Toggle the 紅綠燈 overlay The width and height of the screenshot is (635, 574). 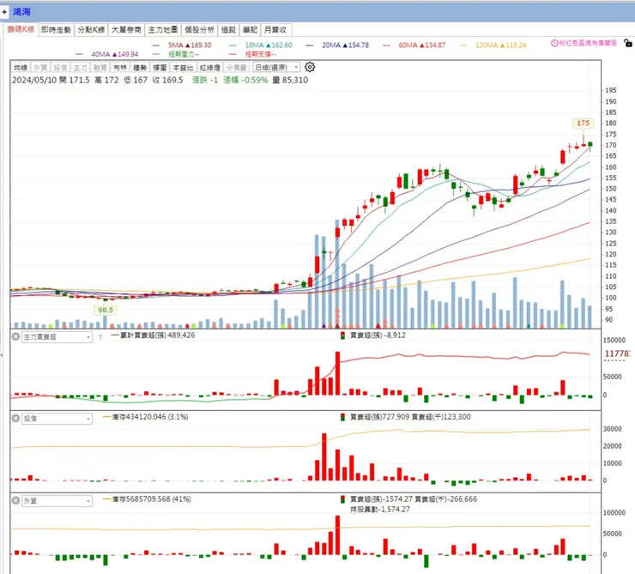[209, 67]
